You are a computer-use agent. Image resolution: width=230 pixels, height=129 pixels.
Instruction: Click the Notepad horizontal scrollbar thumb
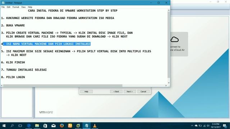click(63, 86)
